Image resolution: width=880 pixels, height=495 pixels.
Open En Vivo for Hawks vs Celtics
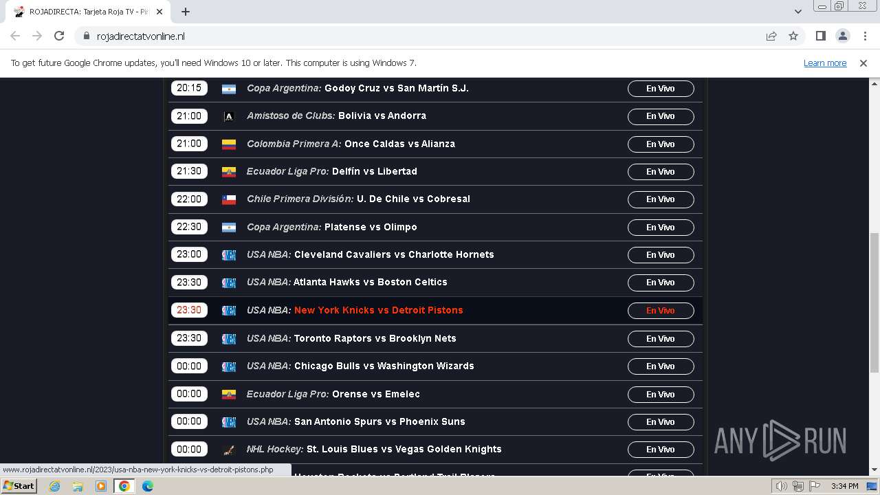661,283
